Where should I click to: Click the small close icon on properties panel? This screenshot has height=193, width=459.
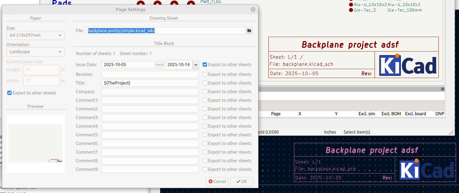(x=442, y=89)
